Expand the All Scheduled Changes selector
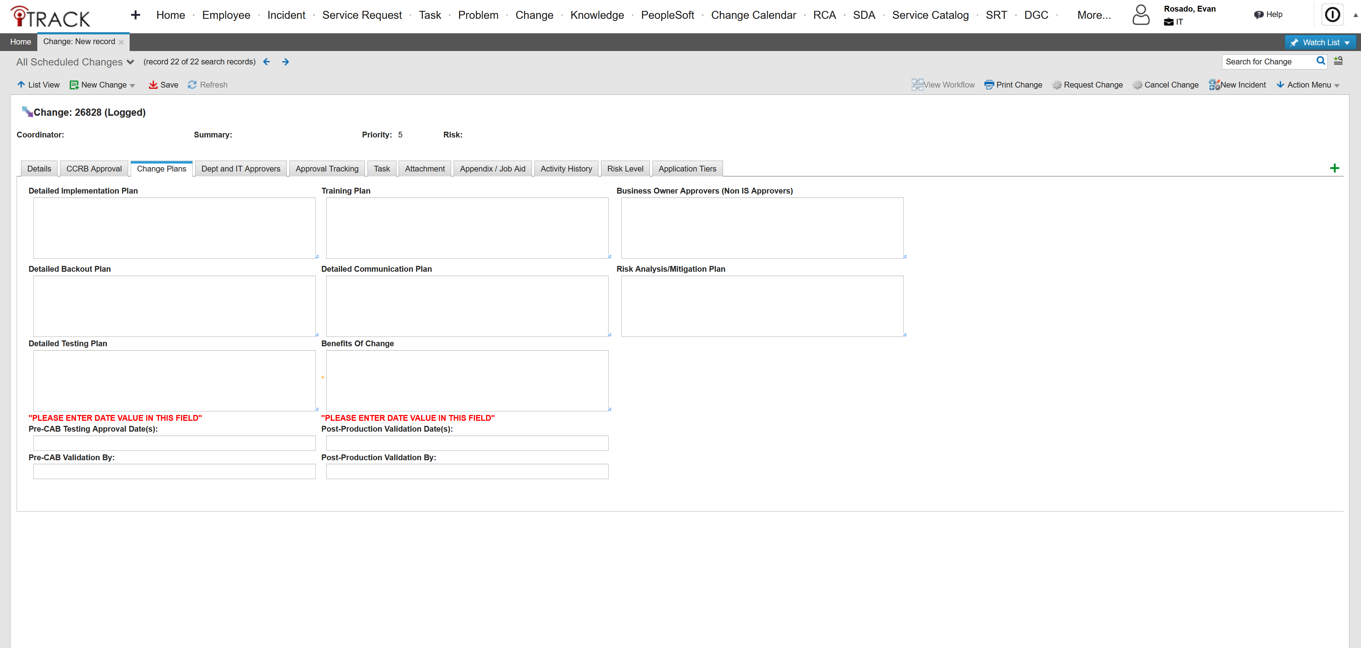Screen dimensions: 1361x648 [x=131, y=62]
